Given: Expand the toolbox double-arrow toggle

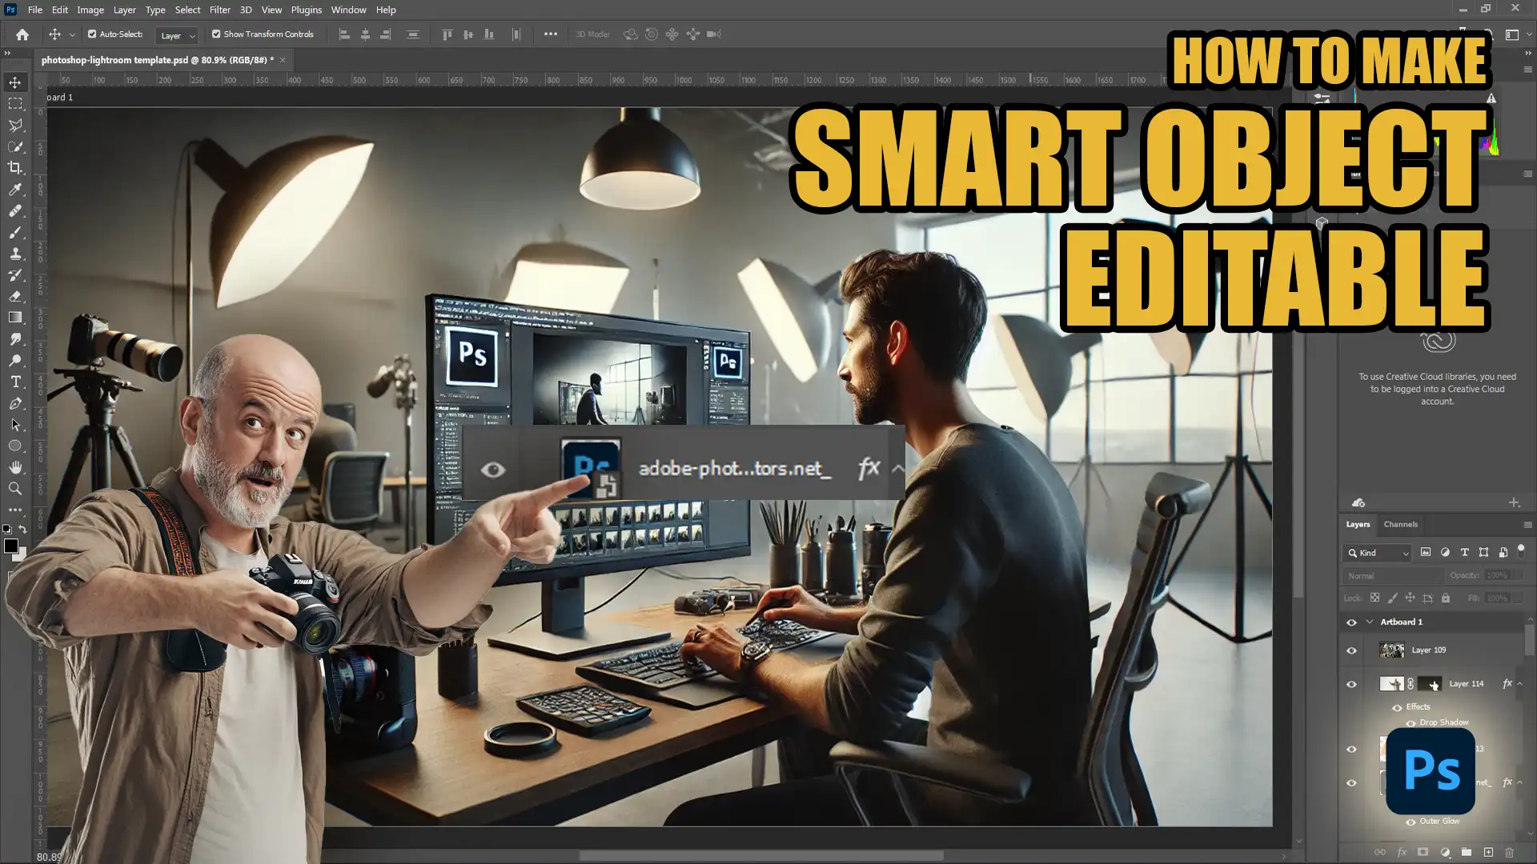Looking at the screenshot, I should 7,53.
